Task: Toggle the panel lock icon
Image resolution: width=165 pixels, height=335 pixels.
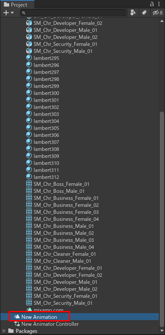Action: pos(152,4)
